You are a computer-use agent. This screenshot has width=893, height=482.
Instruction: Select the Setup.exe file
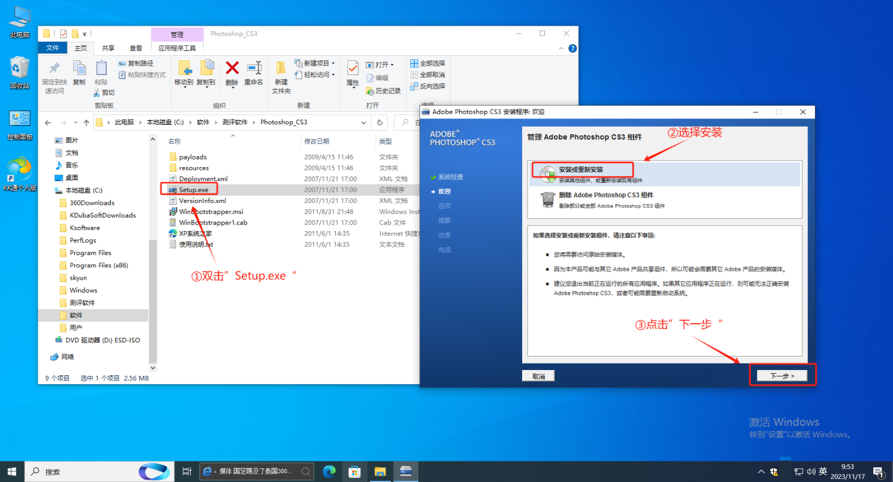click(194, 190)
